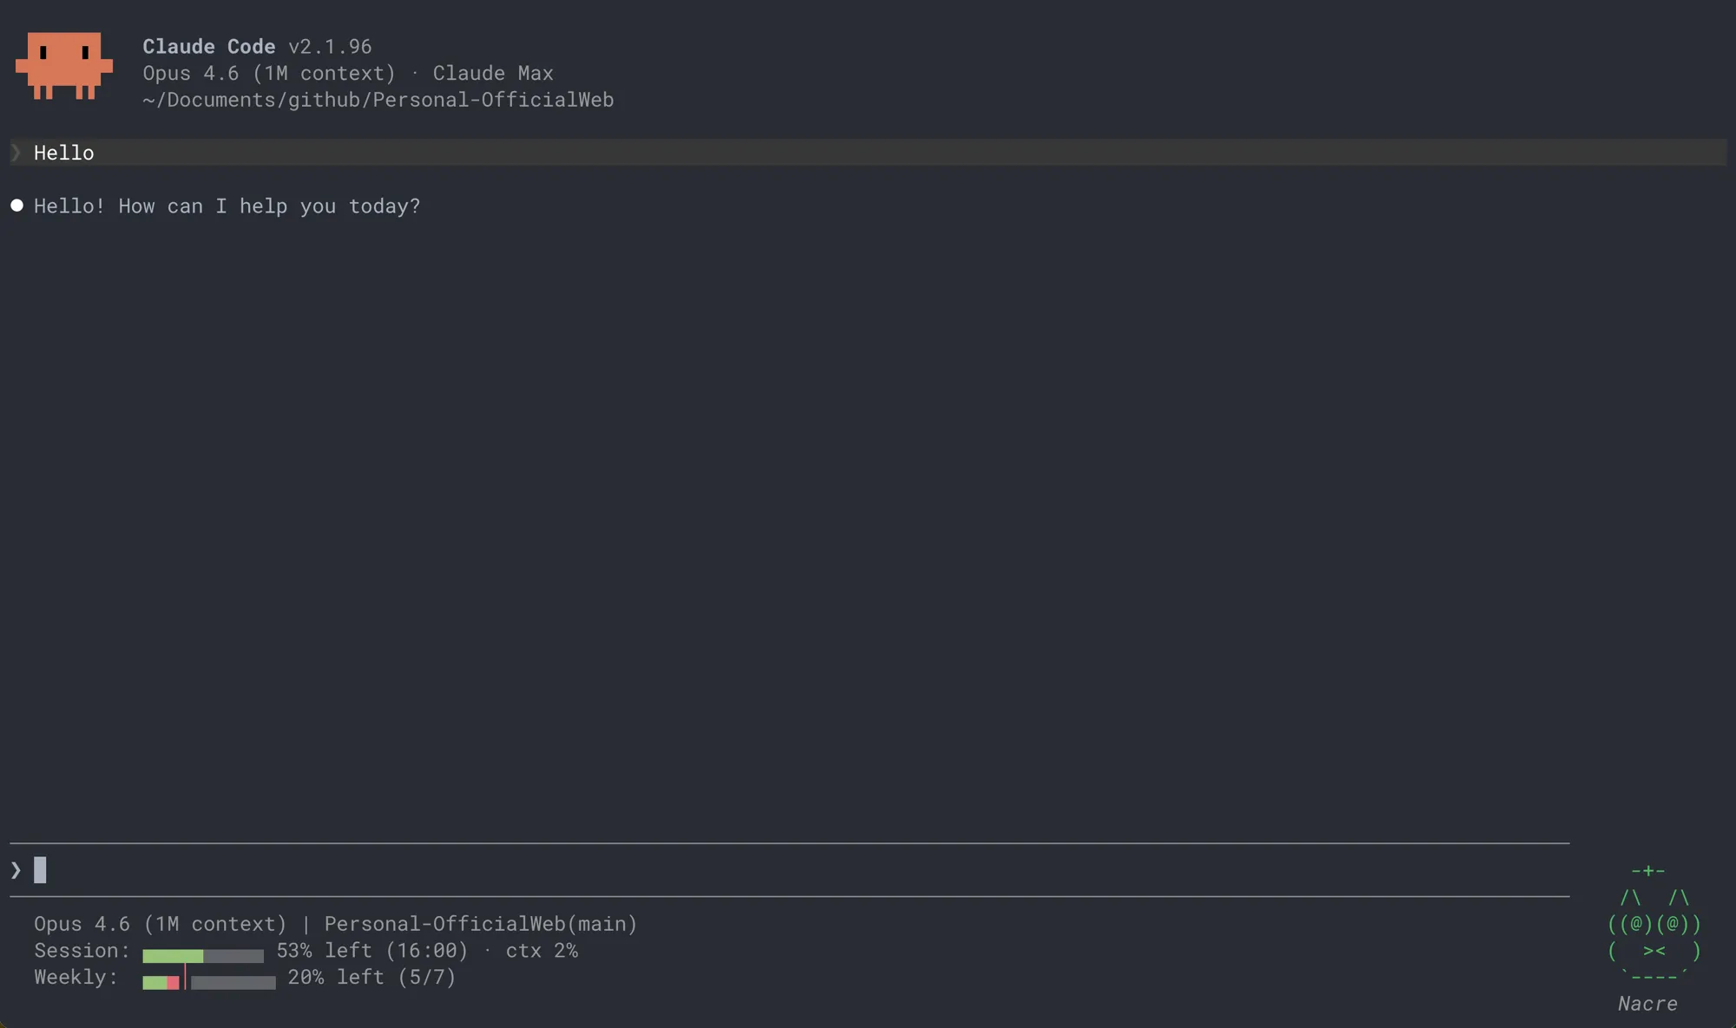This screenshot has height=1028, width=1736.
Task: Click the "Claude Max" plan label
Action: (x=493, y=73)
